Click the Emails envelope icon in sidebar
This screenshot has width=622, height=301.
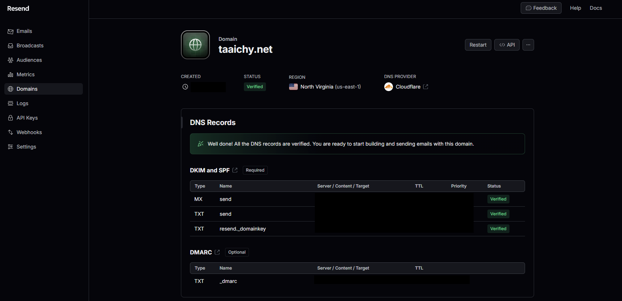(10, 31)
